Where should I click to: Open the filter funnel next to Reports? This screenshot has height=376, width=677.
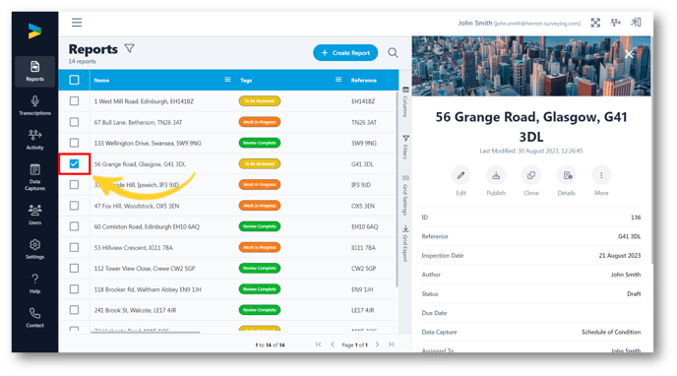[130, 48]
